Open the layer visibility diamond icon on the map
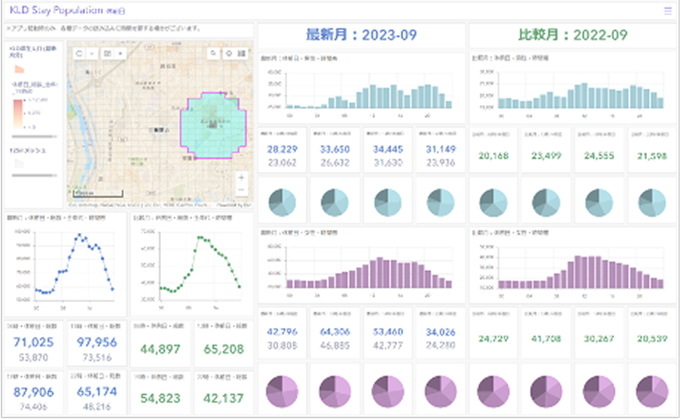Image resolution: width=681 pixels, height=419 pixels. (x=229, y=53)
